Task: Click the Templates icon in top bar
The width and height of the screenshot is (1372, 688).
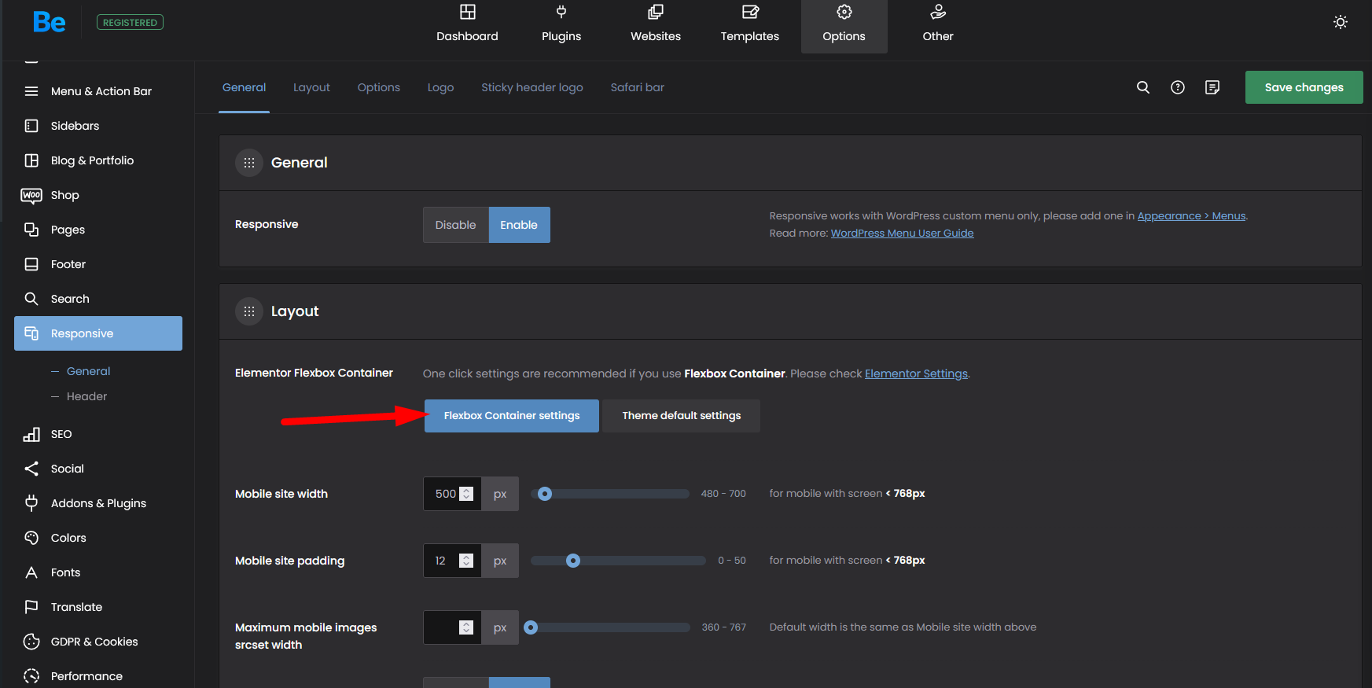Action: (750, 12)
